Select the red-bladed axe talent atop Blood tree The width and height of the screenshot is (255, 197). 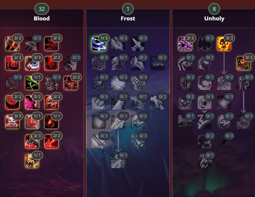(x=12, y=44)
